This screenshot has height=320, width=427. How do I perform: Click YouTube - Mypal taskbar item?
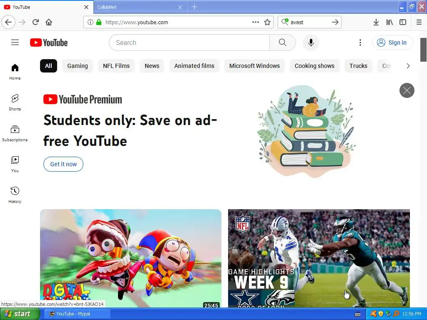coord(77,314)
